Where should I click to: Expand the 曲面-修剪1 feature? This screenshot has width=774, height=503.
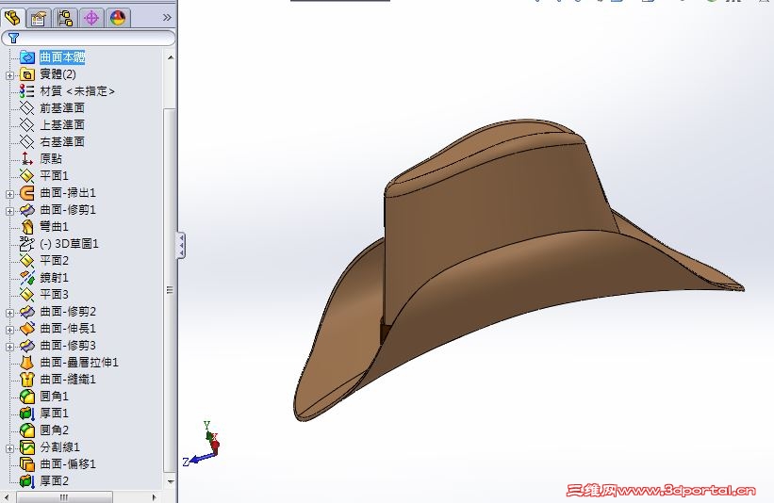9,211
